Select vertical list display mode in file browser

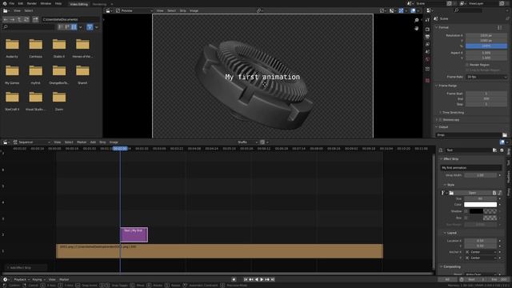pos(61,26)
